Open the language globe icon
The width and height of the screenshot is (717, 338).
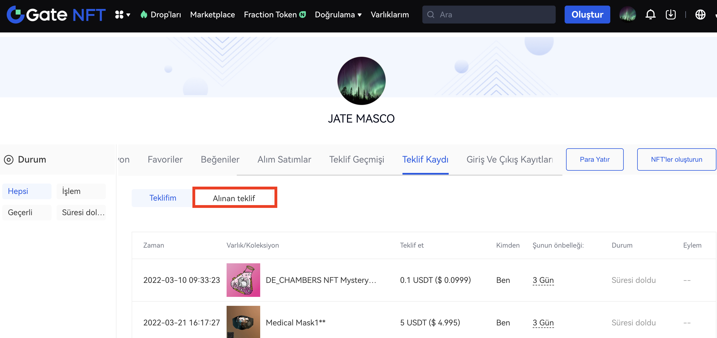pyautogui.click(x=700, y=15)
